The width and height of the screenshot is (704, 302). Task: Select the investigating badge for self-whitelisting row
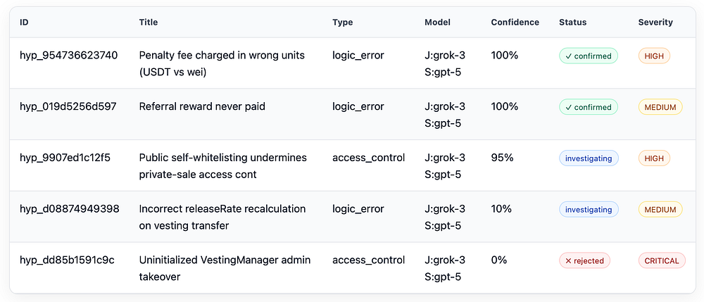589,158
